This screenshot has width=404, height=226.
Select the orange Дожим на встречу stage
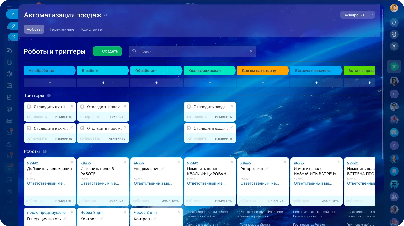[x=263, y=71]
